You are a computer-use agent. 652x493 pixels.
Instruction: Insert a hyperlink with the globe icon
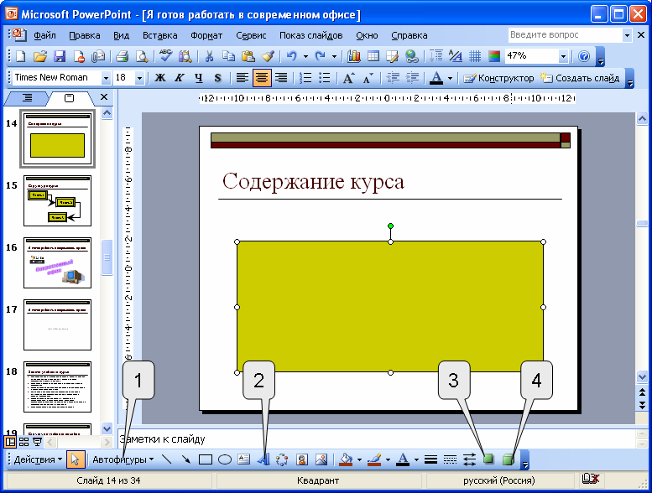point(412,56)
